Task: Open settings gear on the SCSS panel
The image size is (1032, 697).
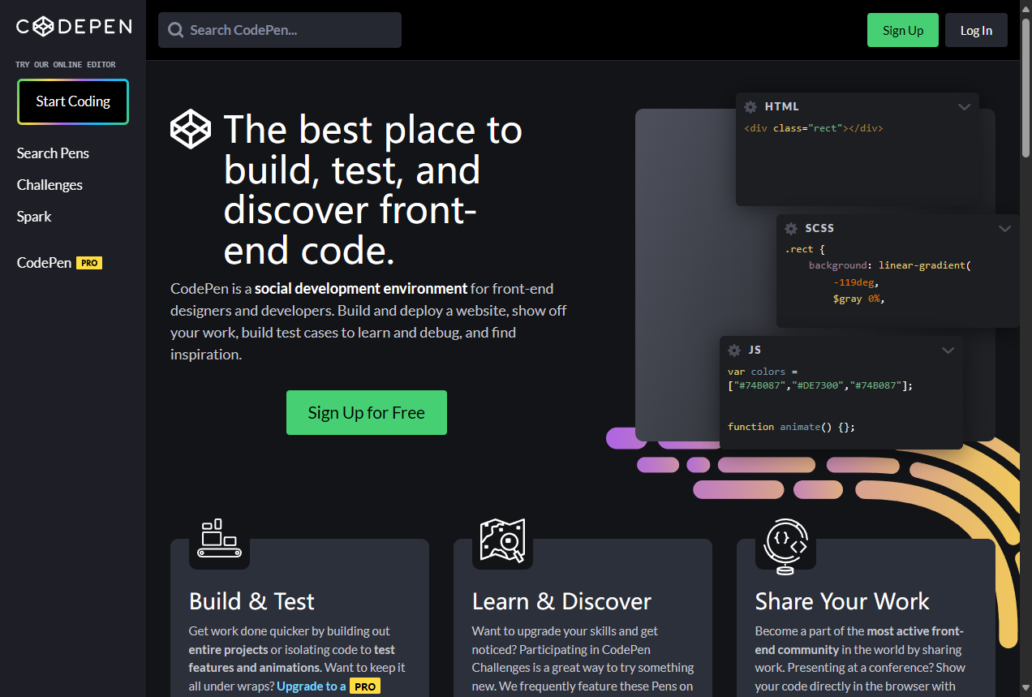Action: pos(790,228)
